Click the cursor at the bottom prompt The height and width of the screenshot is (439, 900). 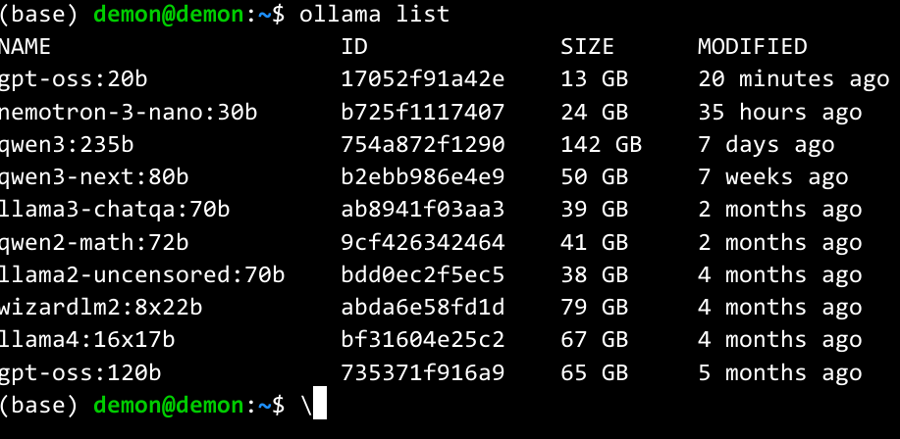pyautogui.click(x=319, y=405)
